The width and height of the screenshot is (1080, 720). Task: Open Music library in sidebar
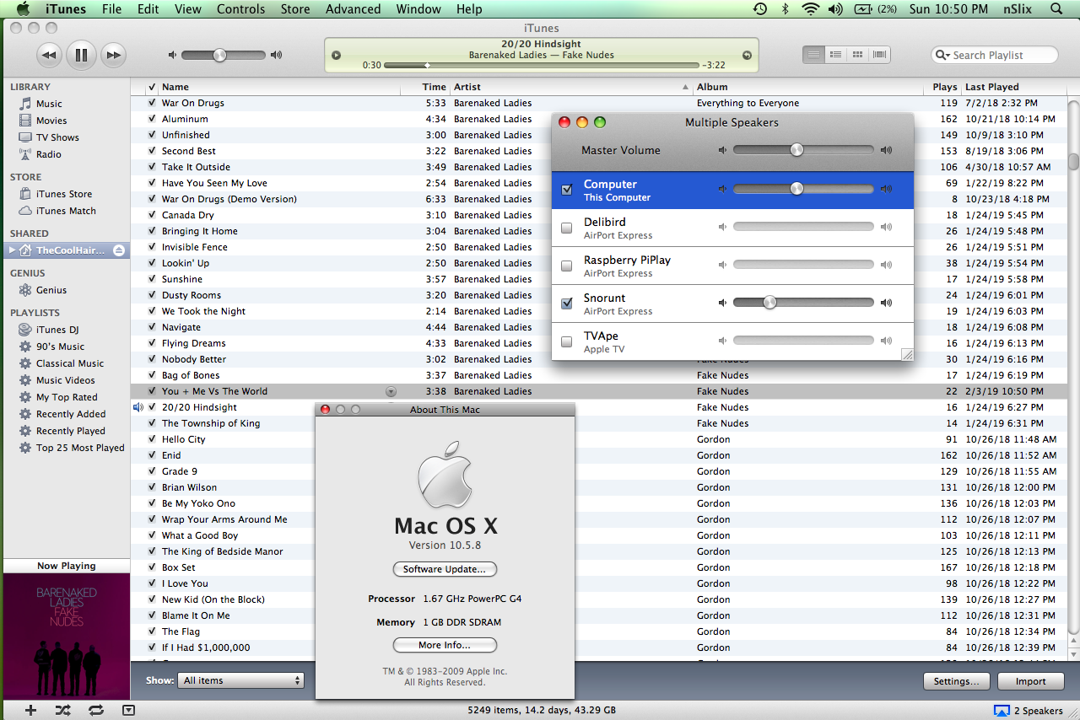[49, 104]
